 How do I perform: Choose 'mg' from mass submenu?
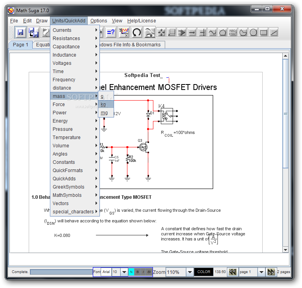106,113
